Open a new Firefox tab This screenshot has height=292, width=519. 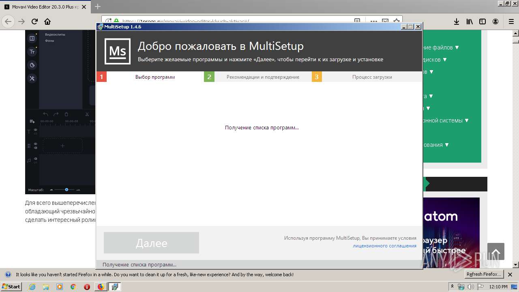click(x=97, y=7)
